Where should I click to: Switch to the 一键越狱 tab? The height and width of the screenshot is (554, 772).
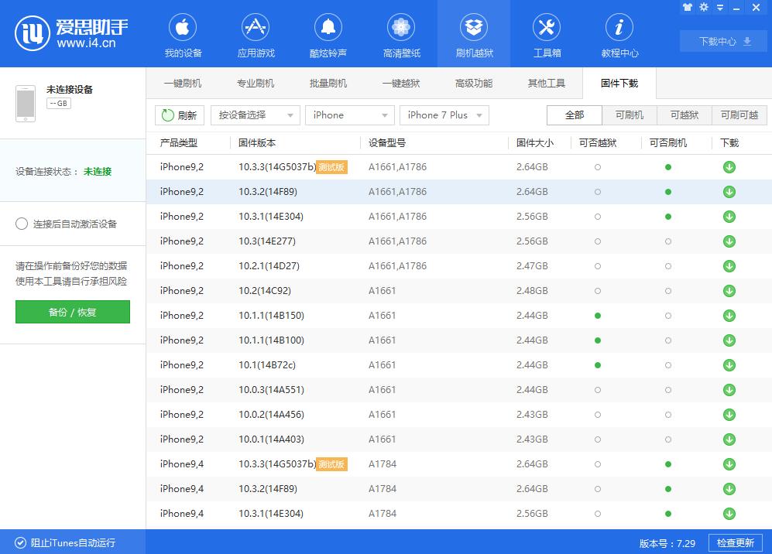click(x=401, y=83)
